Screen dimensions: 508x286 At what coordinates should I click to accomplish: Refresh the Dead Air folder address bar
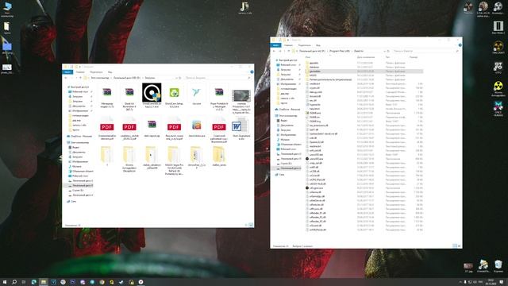point(388,51)
